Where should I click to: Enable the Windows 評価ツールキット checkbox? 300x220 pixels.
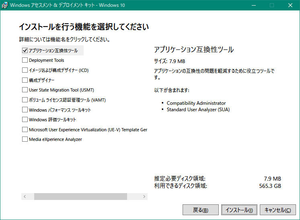(x=25, y=120)
